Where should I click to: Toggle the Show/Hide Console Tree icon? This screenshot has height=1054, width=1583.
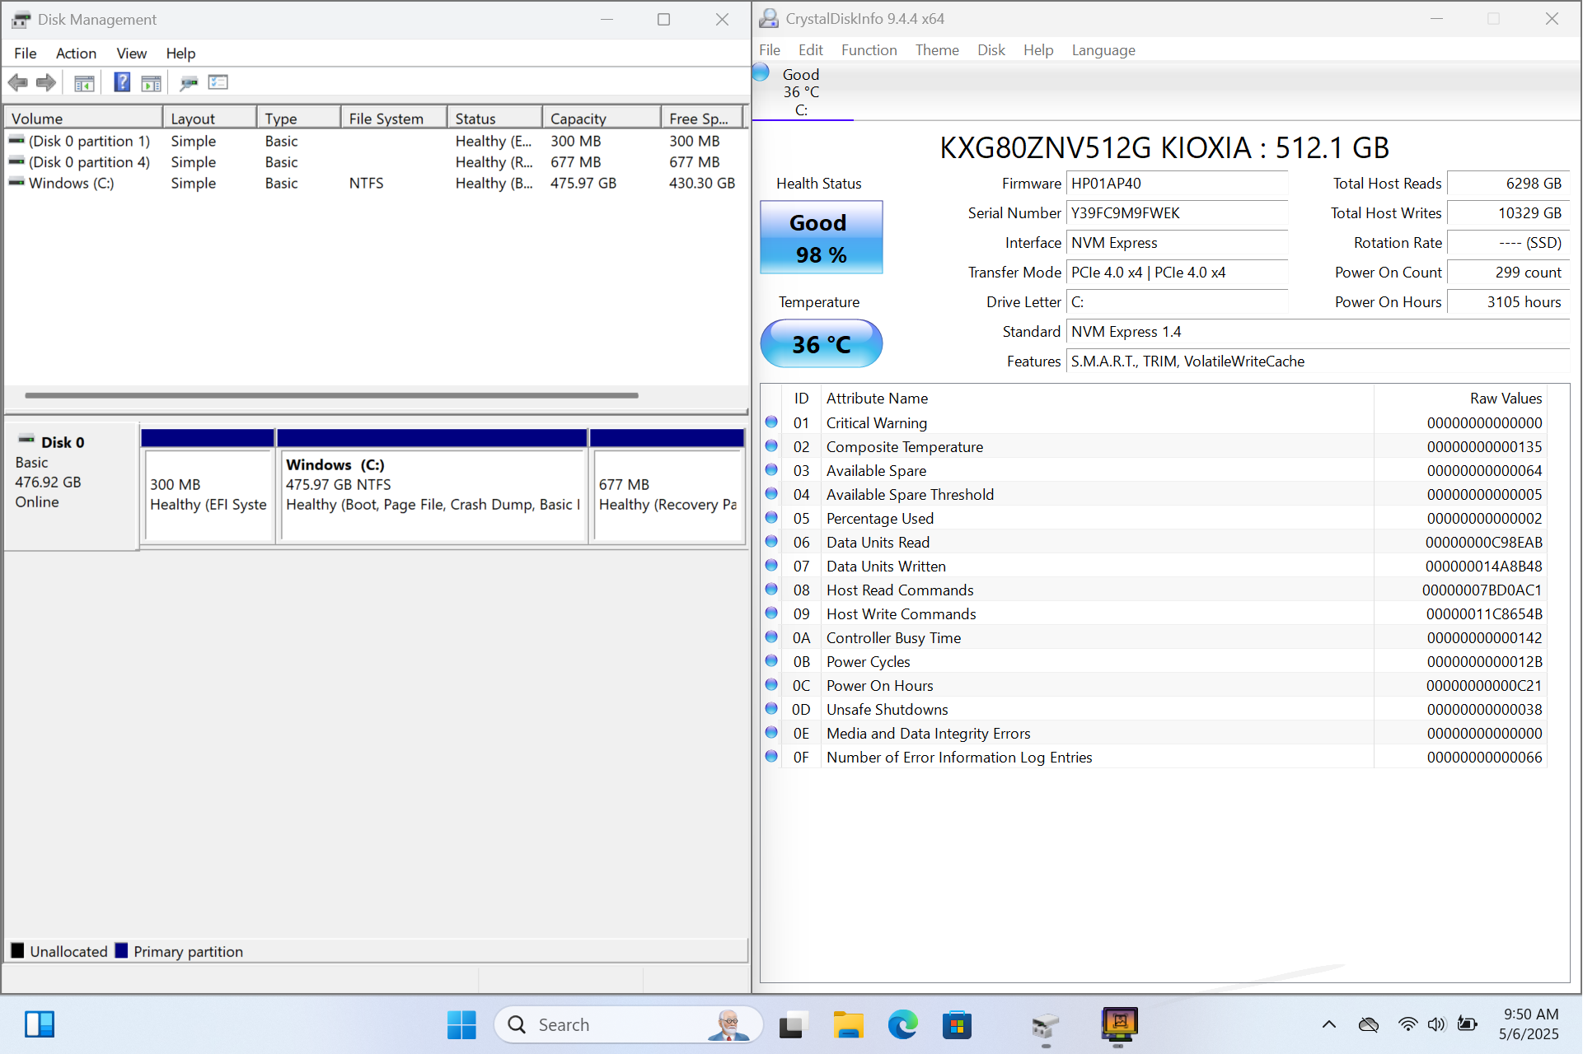[84, 82]
